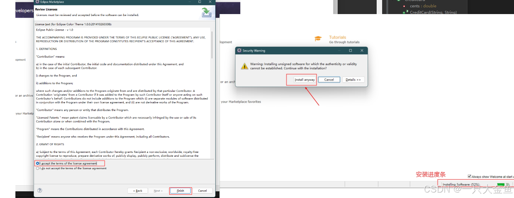Click the Tutorials graduation cap icon

coord(318,39)
